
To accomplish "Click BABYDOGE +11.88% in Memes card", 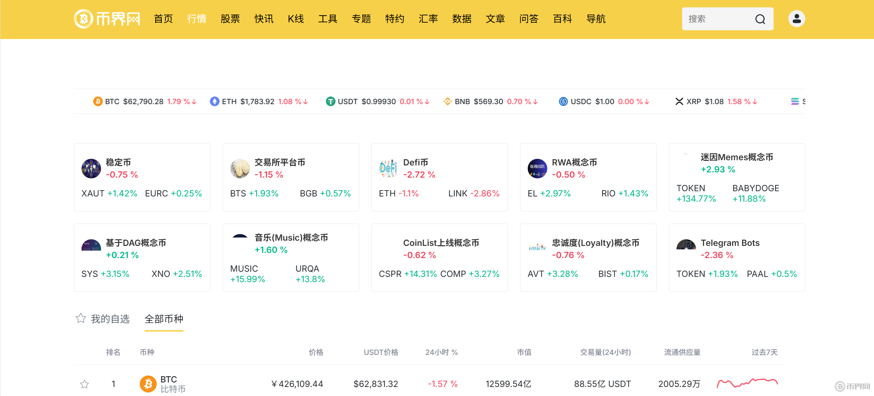I will pyautogui.click(x=756, y=193).
